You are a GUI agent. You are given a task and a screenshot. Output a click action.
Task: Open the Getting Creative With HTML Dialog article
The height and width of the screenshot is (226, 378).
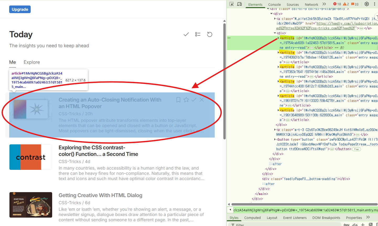[100, 195]
